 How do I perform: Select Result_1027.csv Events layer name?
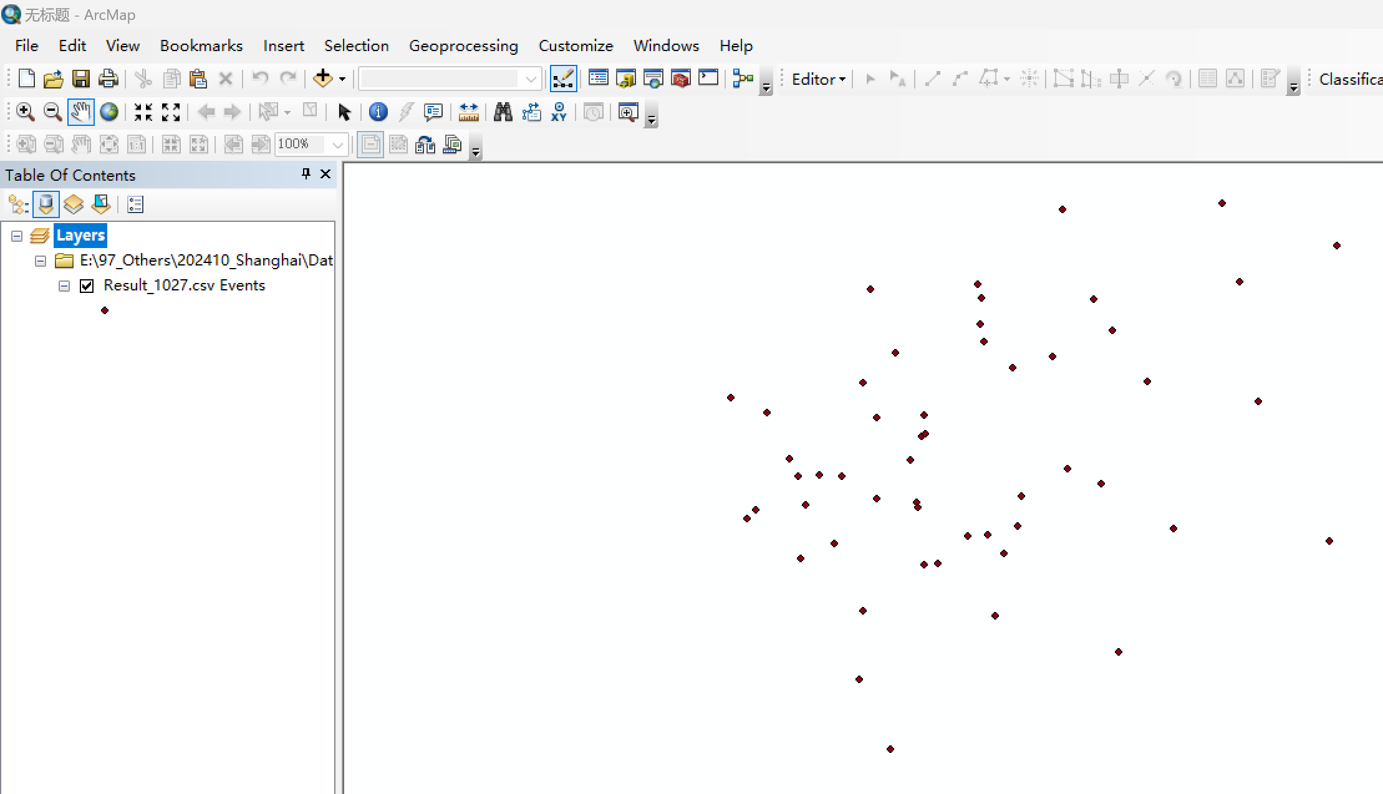[x=185, y=285]
